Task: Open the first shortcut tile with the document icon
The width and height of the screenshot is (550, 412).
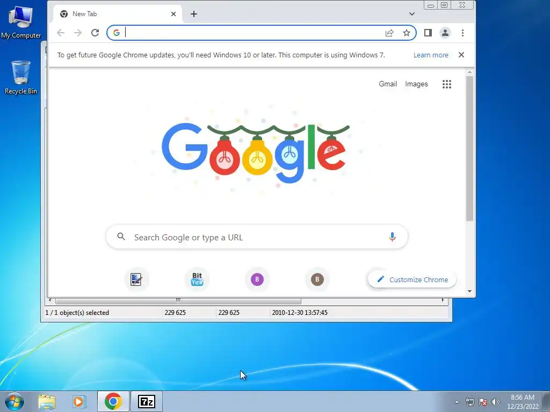Action: click(x=136, y=279)
